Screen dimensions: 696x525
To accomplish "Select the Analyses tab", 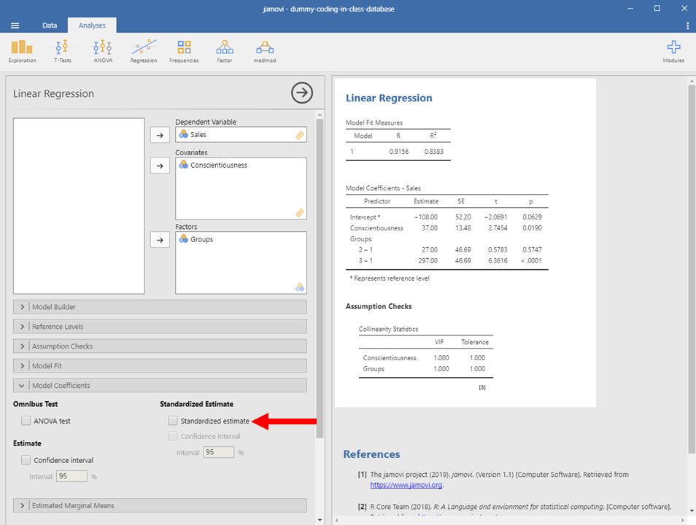I will [x=92, y=26].
